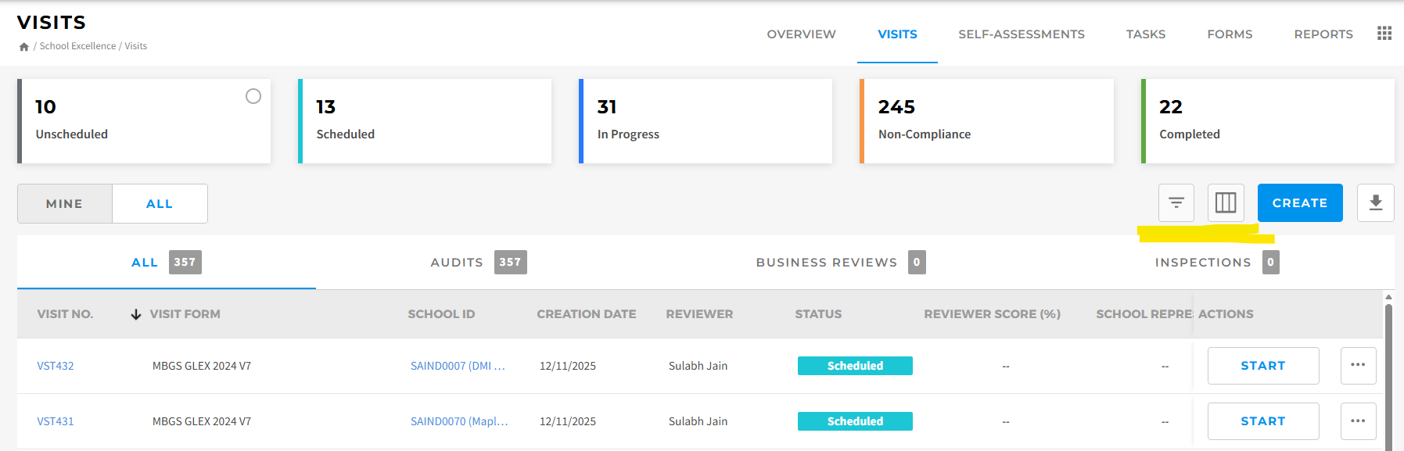Screen dimensions: 1404x451
Task: Filter by the 22 Completed card
Action: (x=1268, y=121)
